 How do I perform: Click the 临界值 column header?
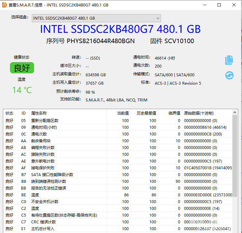coord(174,113)
